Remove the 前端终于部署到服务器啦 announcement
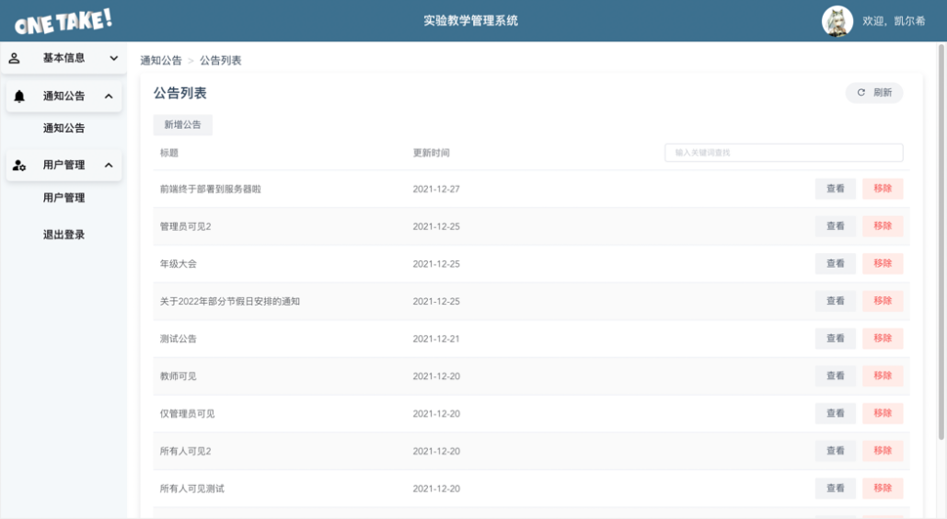 [x=883, y=189]
